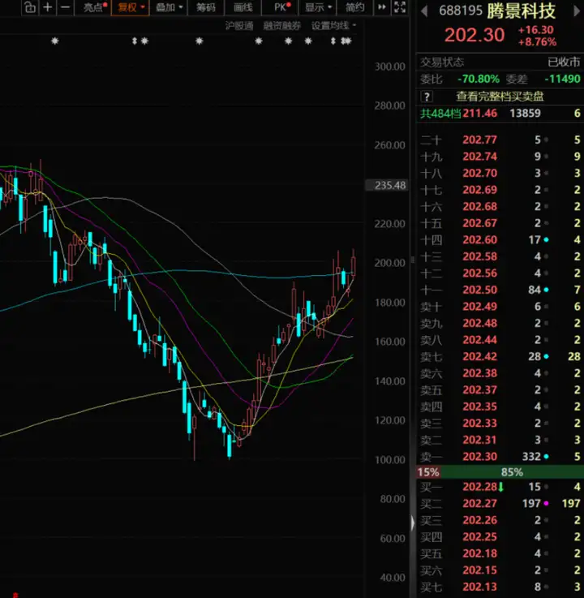584x598 pixels.
Task: Open the 亮点 highlights menu item
Action: (x=95, y=7)
